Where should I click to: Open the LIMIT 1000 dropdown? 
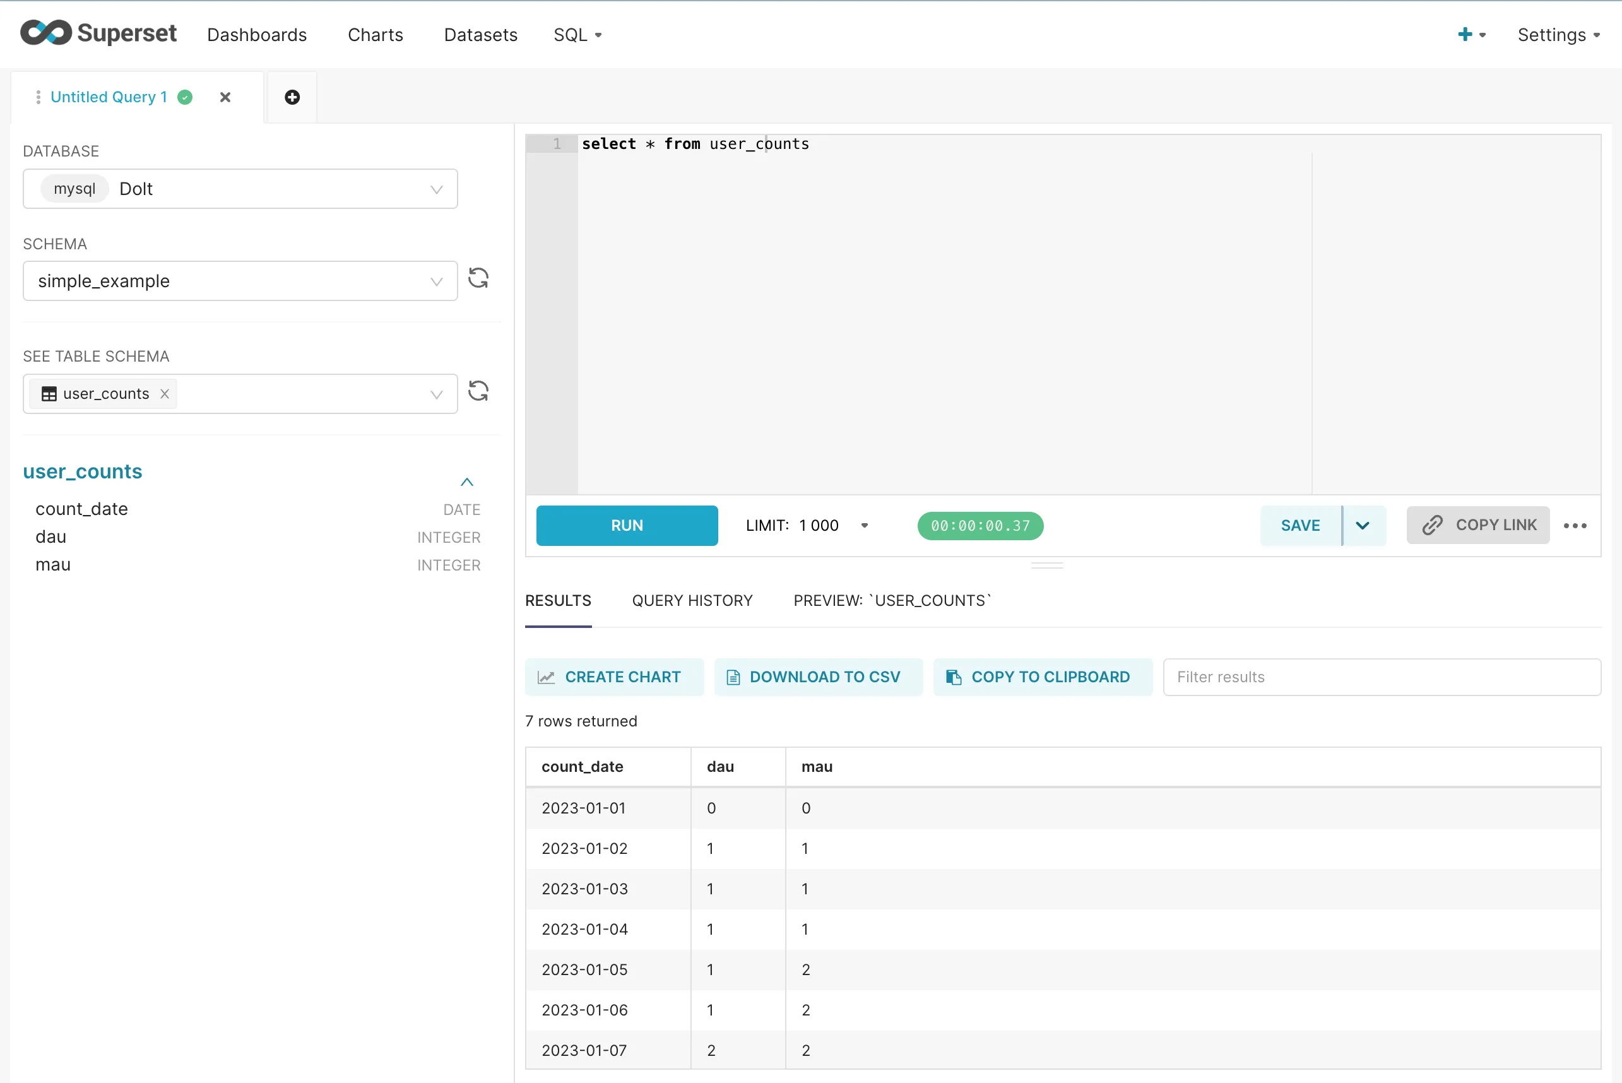864,525
